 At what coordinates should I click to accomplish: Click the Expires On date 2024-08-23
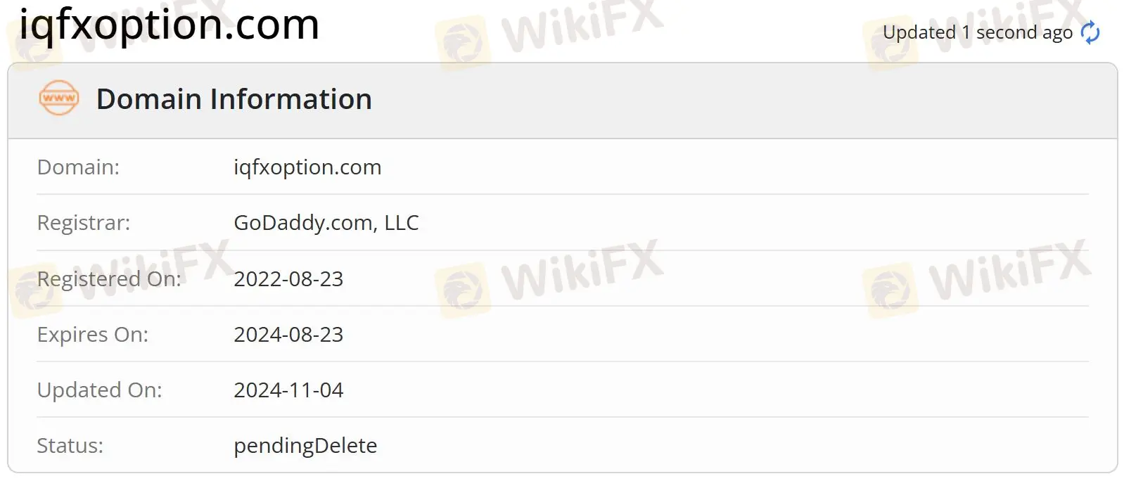click(x=289, y=334)
